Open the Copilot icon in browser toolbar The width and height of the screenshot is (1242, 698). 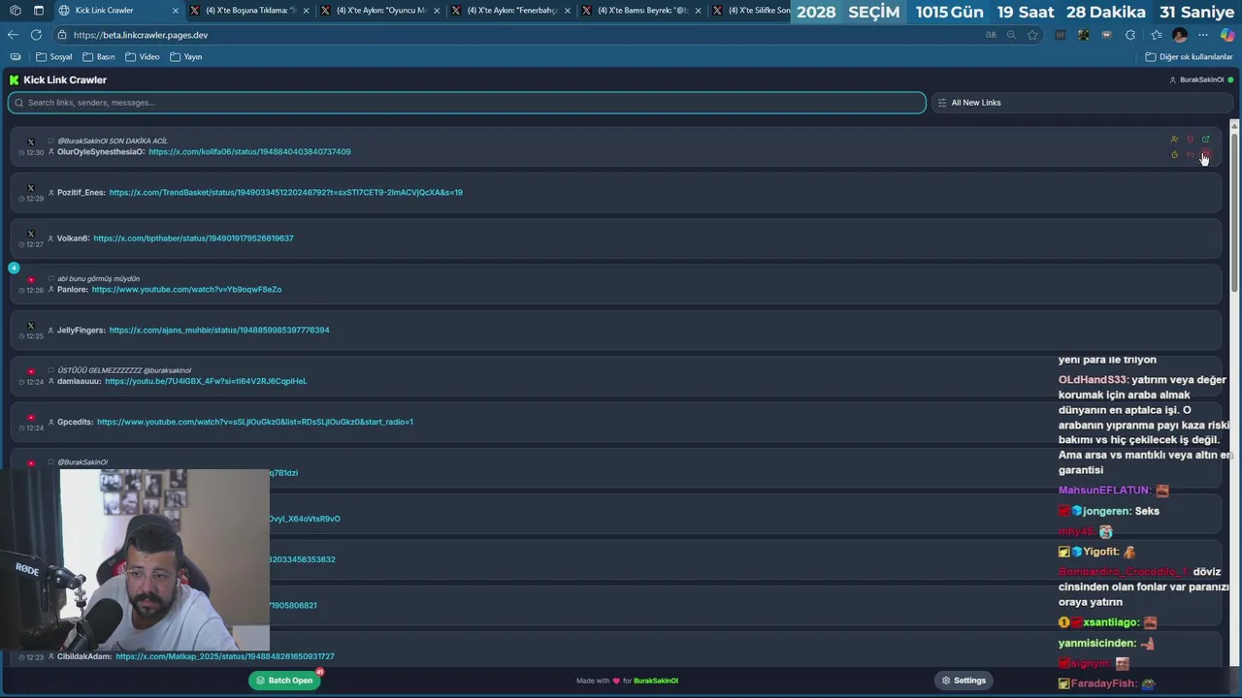click(1227, 35)
